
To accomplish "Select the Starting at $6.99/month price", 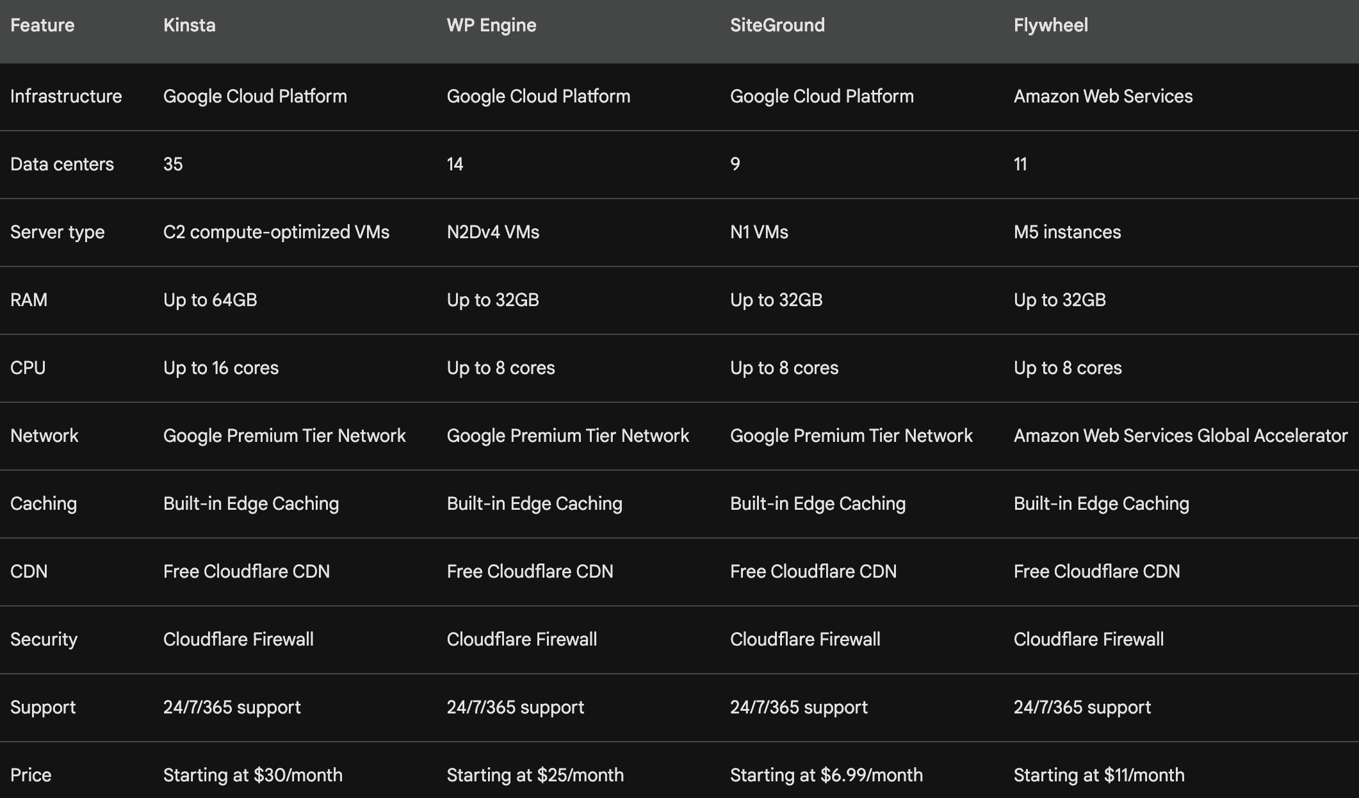I will 826,776.
